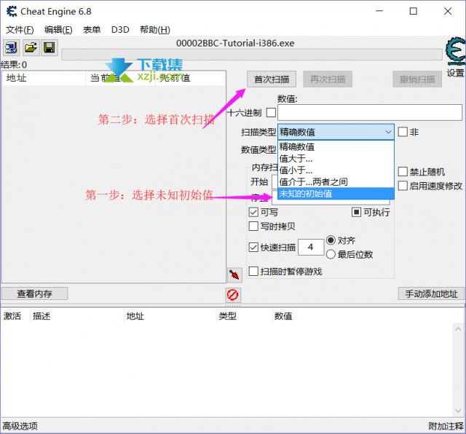Click the 撤销扫描 undo scan button
466x434 pixels.
click(417, 79)
